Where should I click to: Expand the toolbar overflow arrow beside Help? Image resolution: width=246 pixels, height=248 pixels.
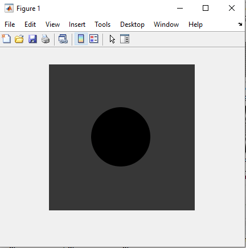click(x=240, y=24)
